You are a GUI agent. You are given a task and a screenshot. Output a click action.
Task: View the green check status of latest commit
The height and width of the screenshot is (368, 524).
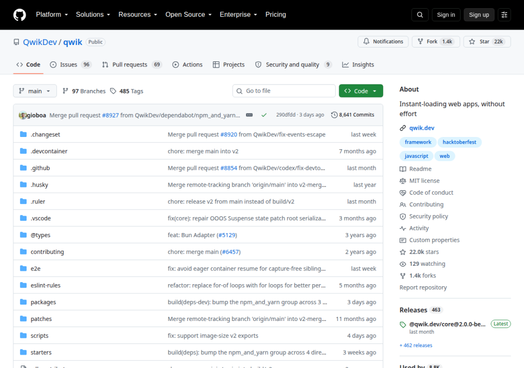pyautogui.click(x=264, y=115)
